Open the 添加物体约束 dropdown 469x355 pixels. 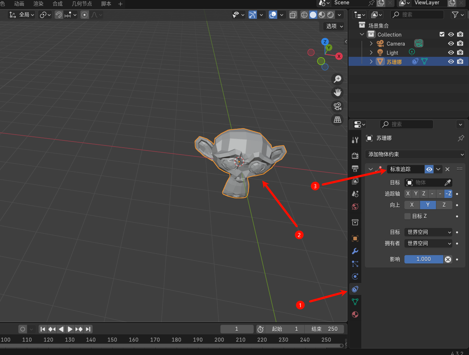pos(415,155)
